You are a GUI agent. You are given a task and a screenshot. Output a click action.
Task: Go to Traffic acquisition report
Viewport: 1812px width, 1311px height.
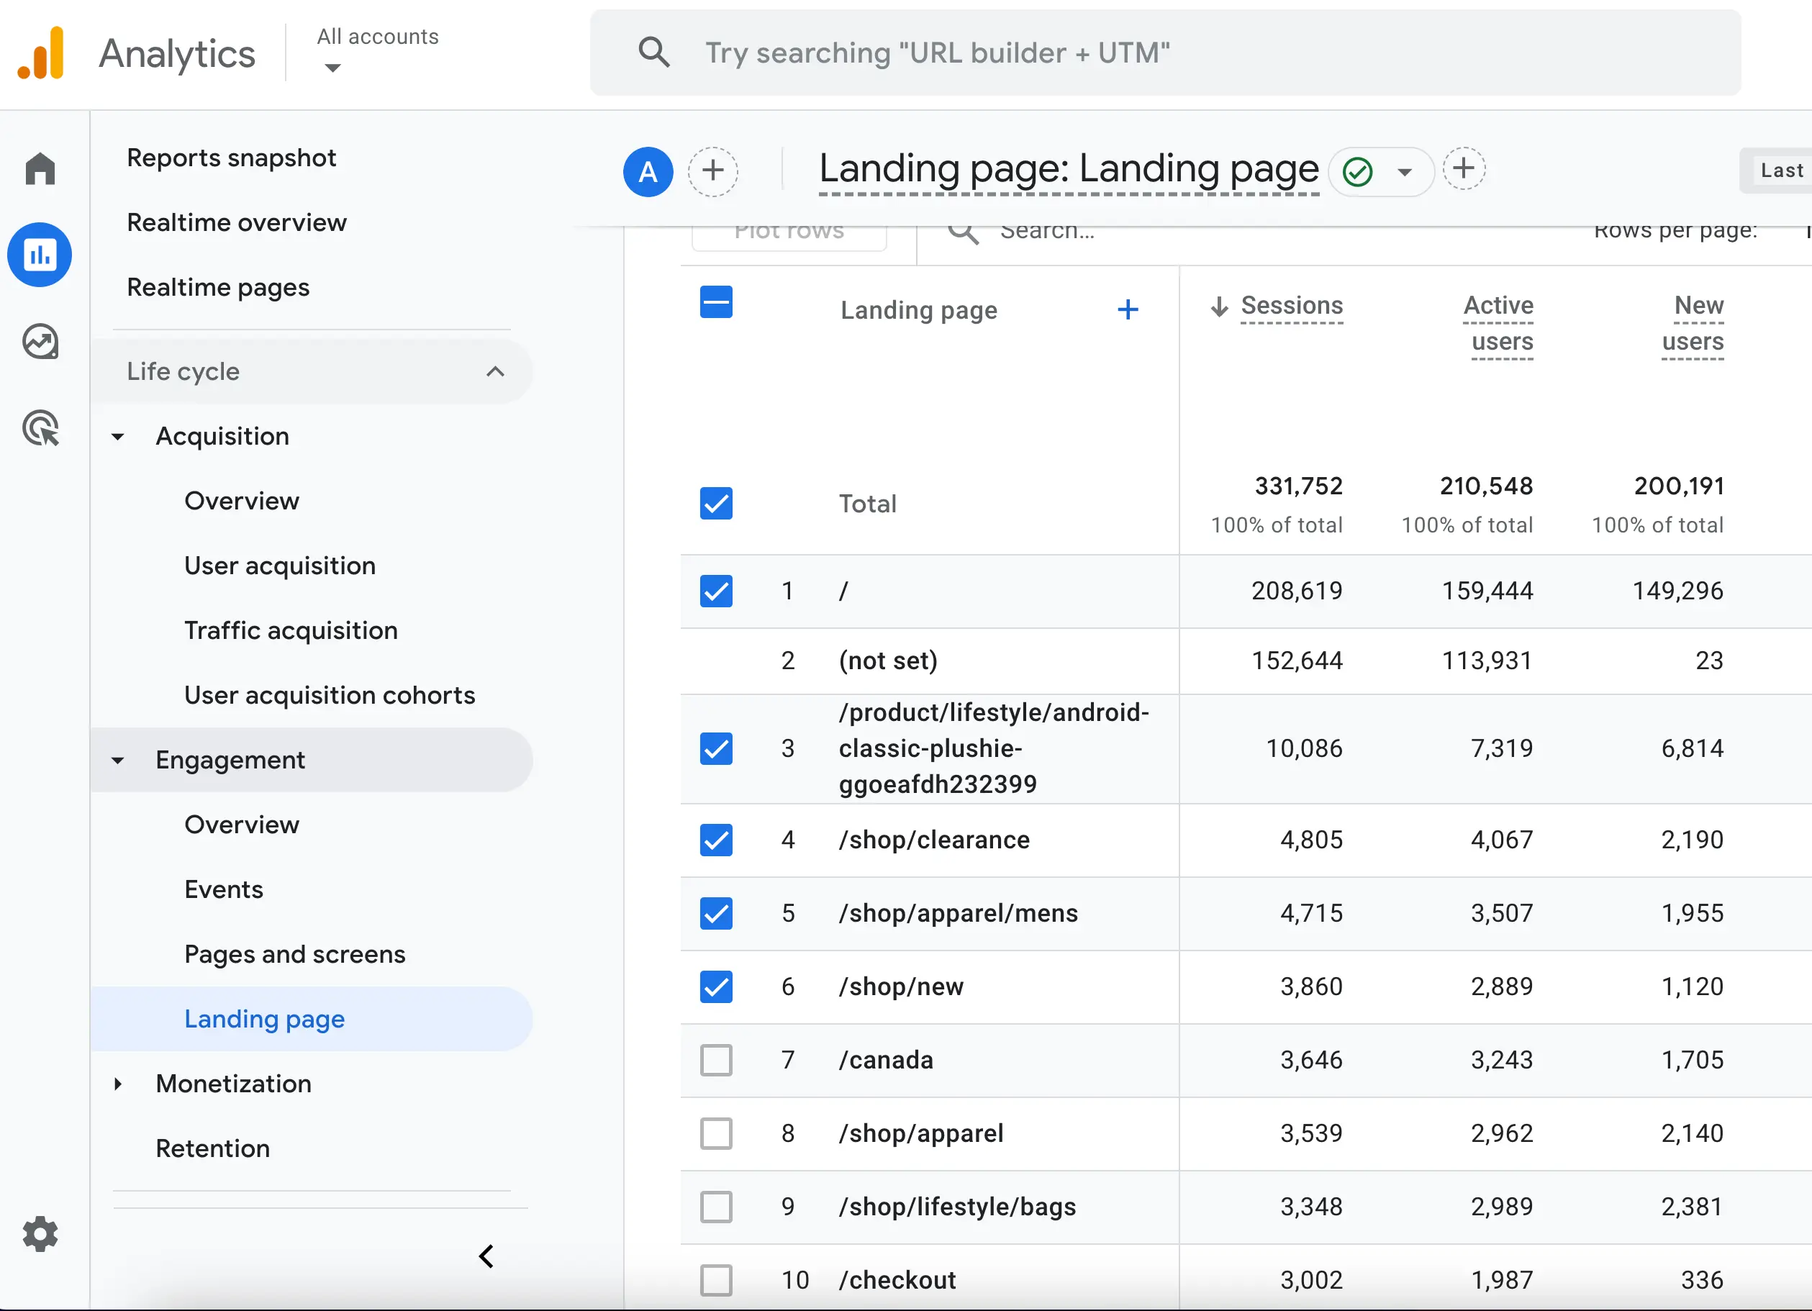click(291, 630)
